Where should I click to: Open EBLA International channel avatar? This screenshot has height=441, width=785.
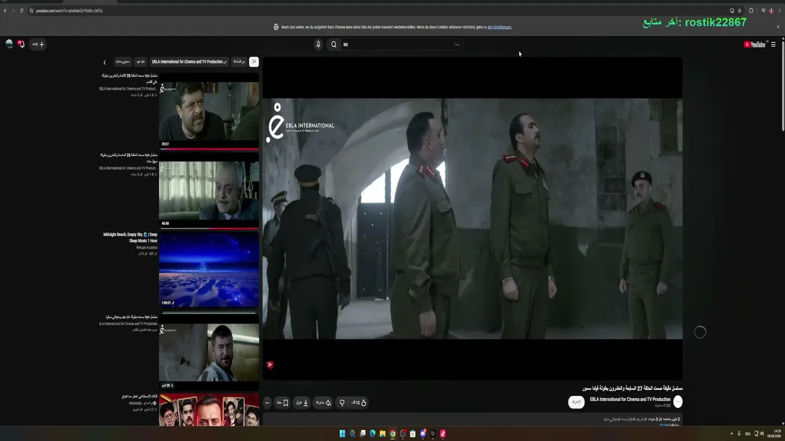678,402
